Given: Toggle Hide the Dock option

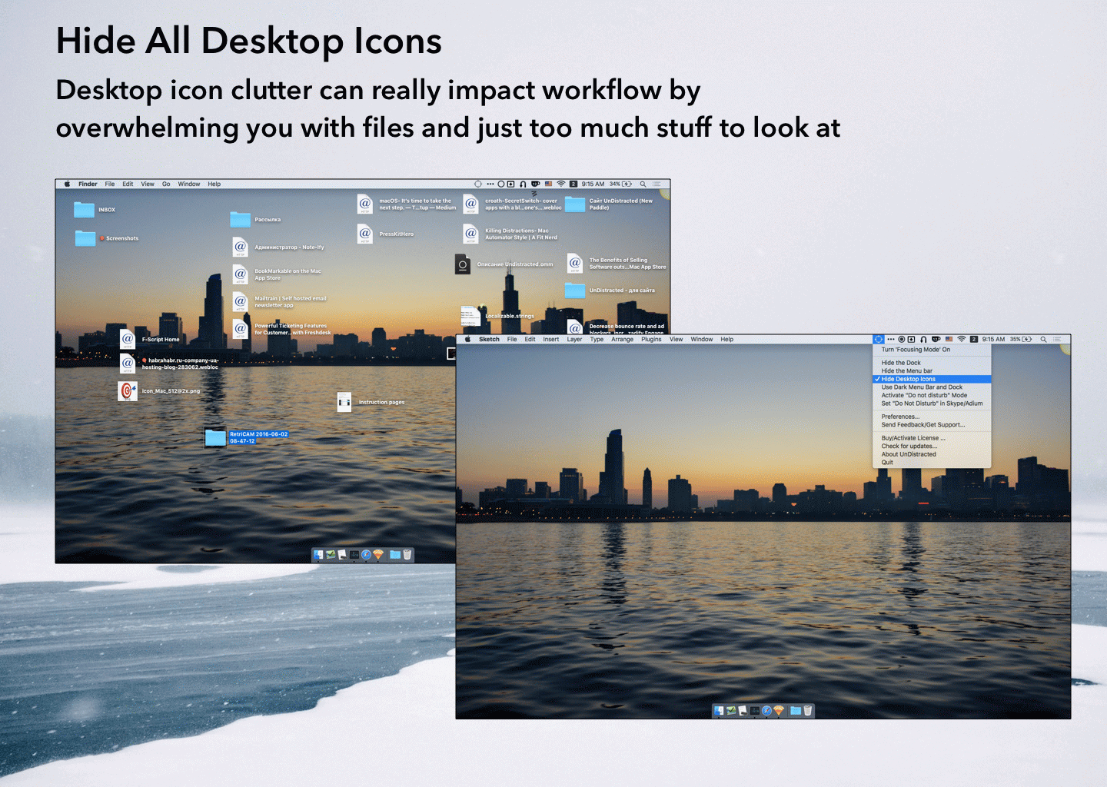Looking at the screenshot, I should [932, 363].
